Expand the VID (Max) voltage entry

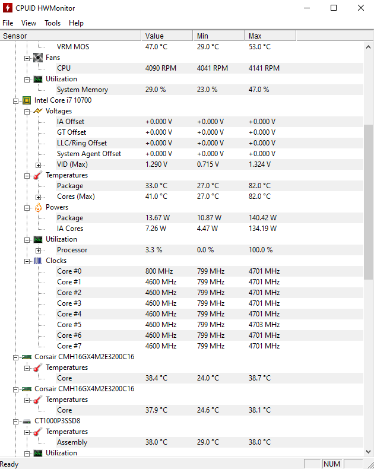coord(39,164)
